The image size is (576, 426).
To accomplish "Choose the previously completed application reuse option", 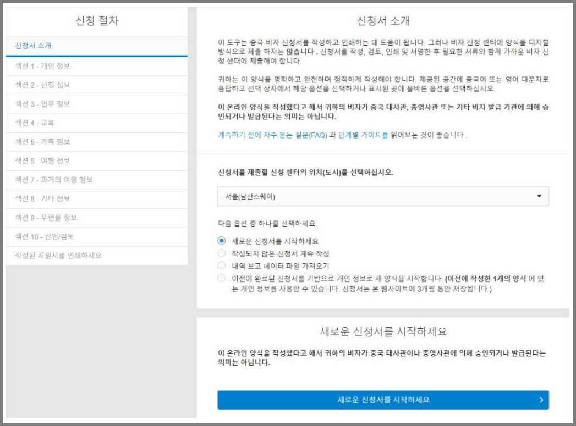I will (222, 276).
